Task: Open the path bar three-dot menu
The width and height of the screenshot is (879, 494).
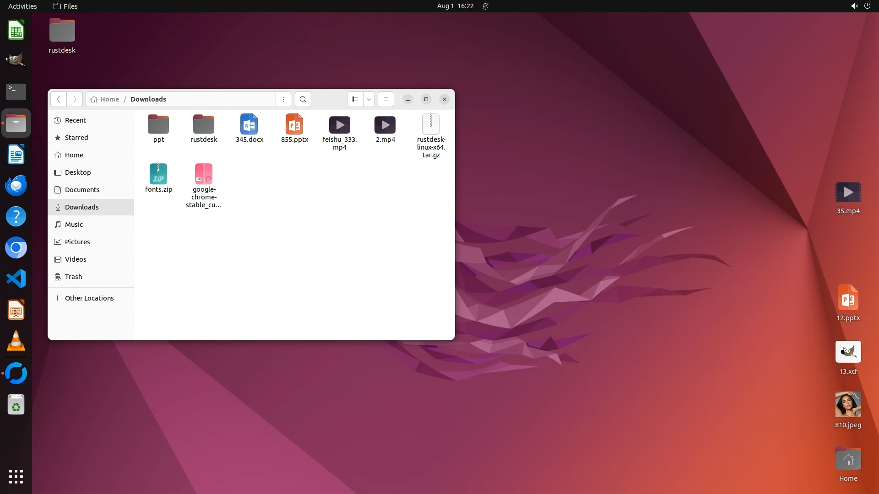Action: point(284,99)
